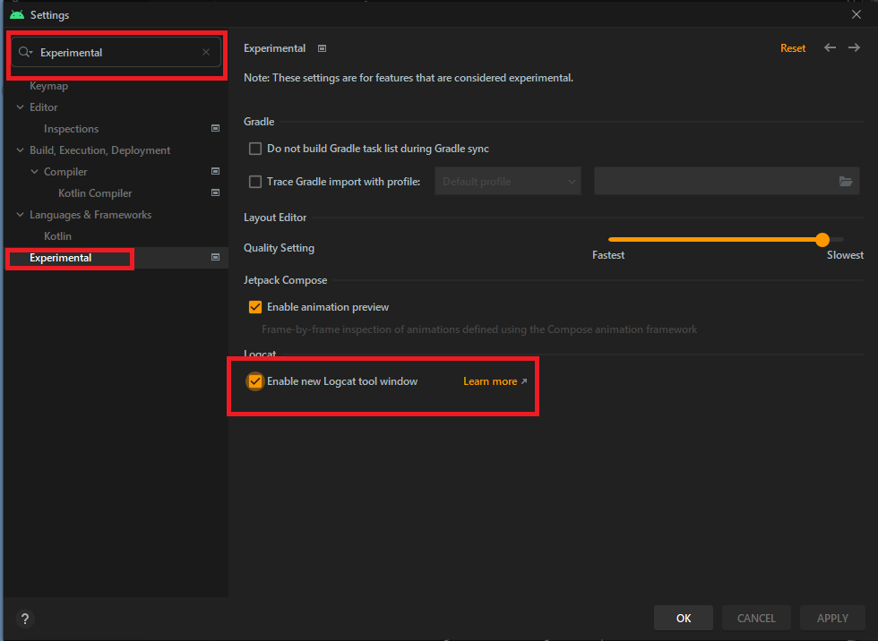This screenshot has height=641, width=878.
Task: Click the project-level icon in Experimental tree row
Action: (x=215, y=257)
